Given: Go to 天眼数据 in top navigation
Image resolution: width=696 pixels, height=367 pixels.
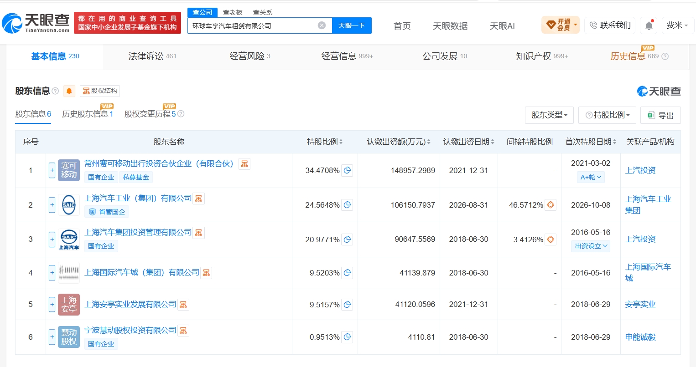Looking at the screenshot, I should (450, 26).
